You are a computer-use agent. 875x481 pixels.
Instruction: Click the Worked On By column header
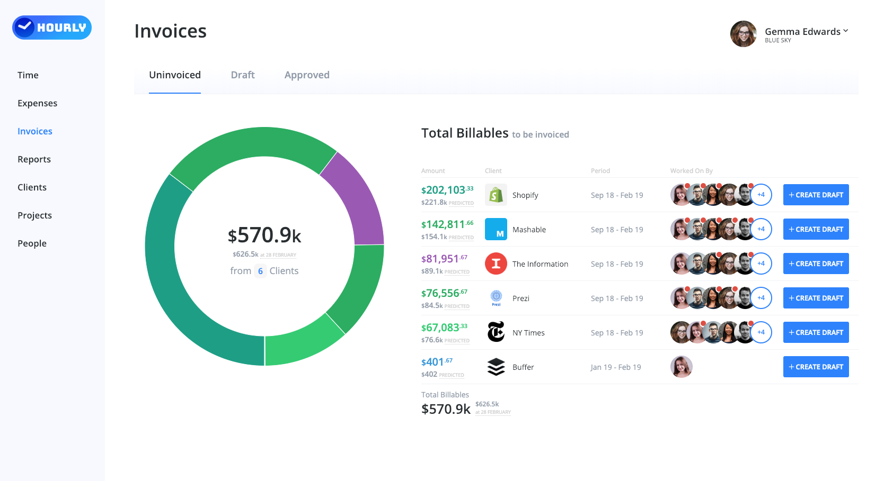[691, 171]
